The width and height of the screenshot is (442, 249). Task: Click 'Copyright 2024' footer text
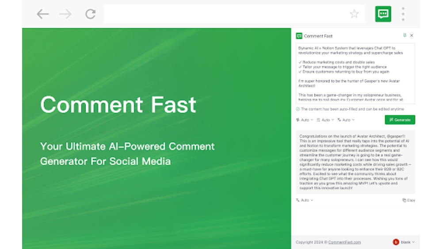[x=309, y=242]
